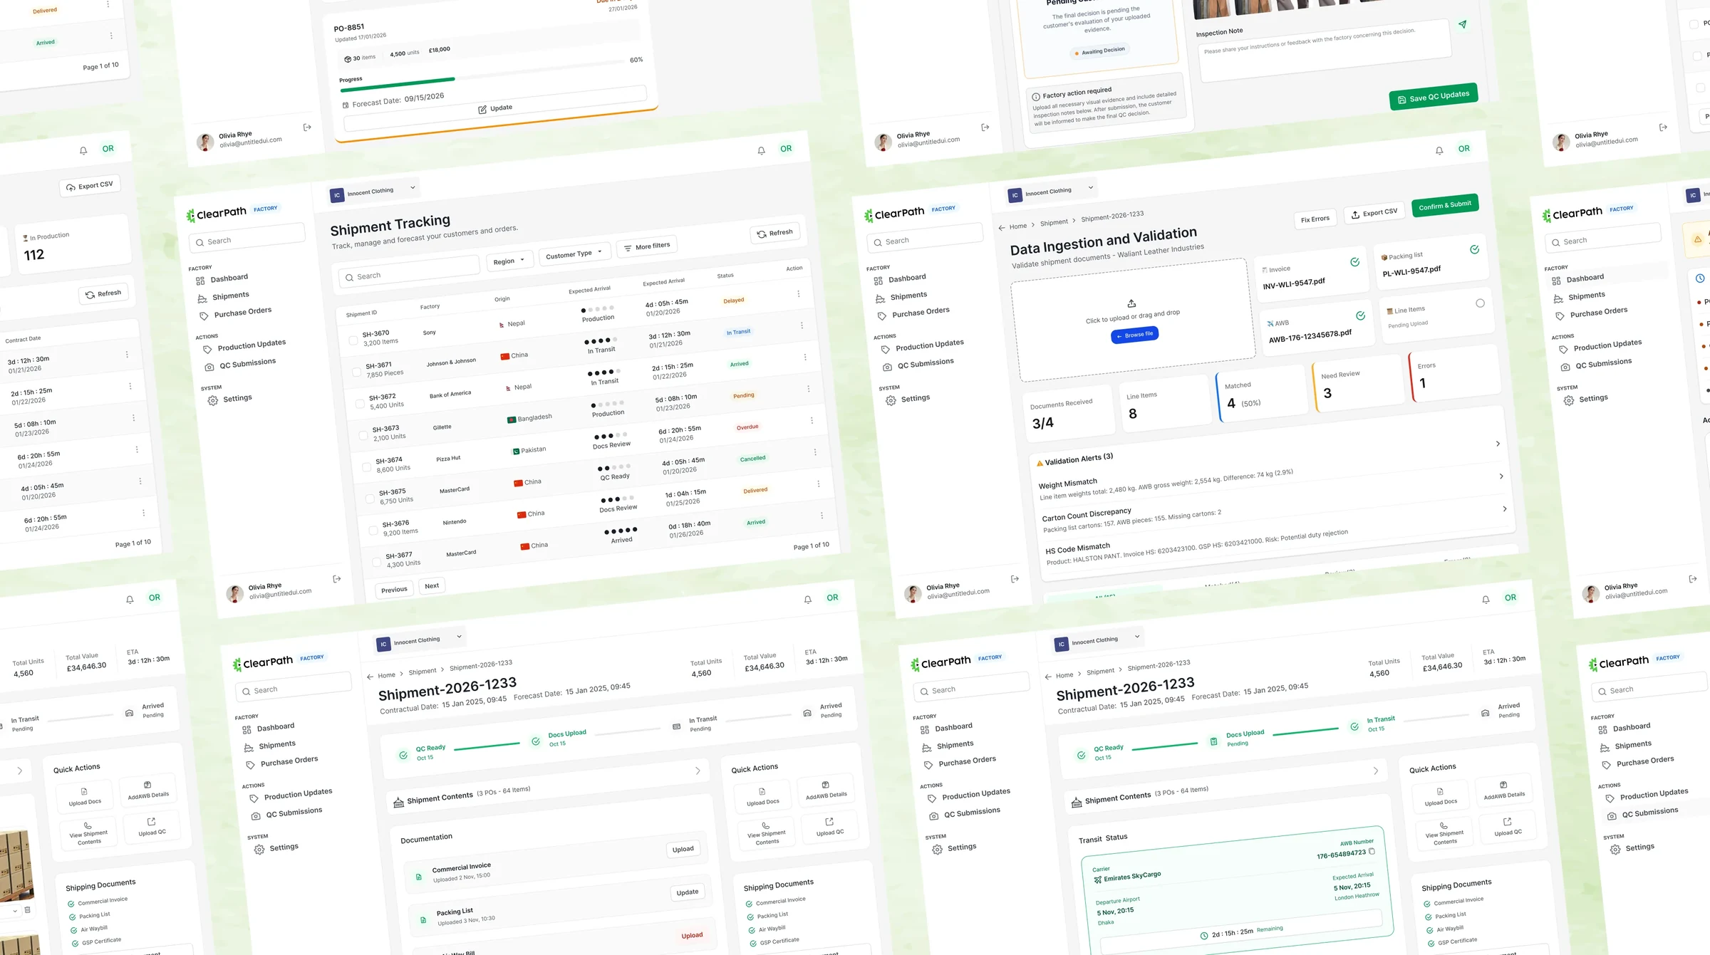Click View Shipment Contents in Documentation window quick actions
Screen dimensions: 1710x955
[x=767, y=833]
